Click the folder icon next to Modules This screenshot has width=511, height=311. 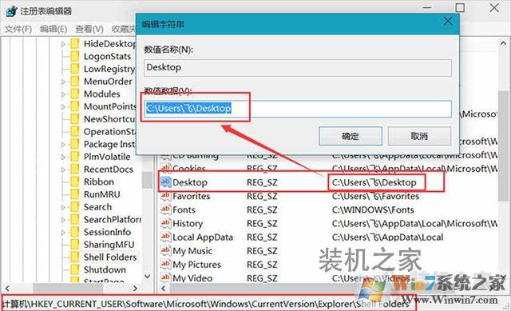(x=75, y=94)
